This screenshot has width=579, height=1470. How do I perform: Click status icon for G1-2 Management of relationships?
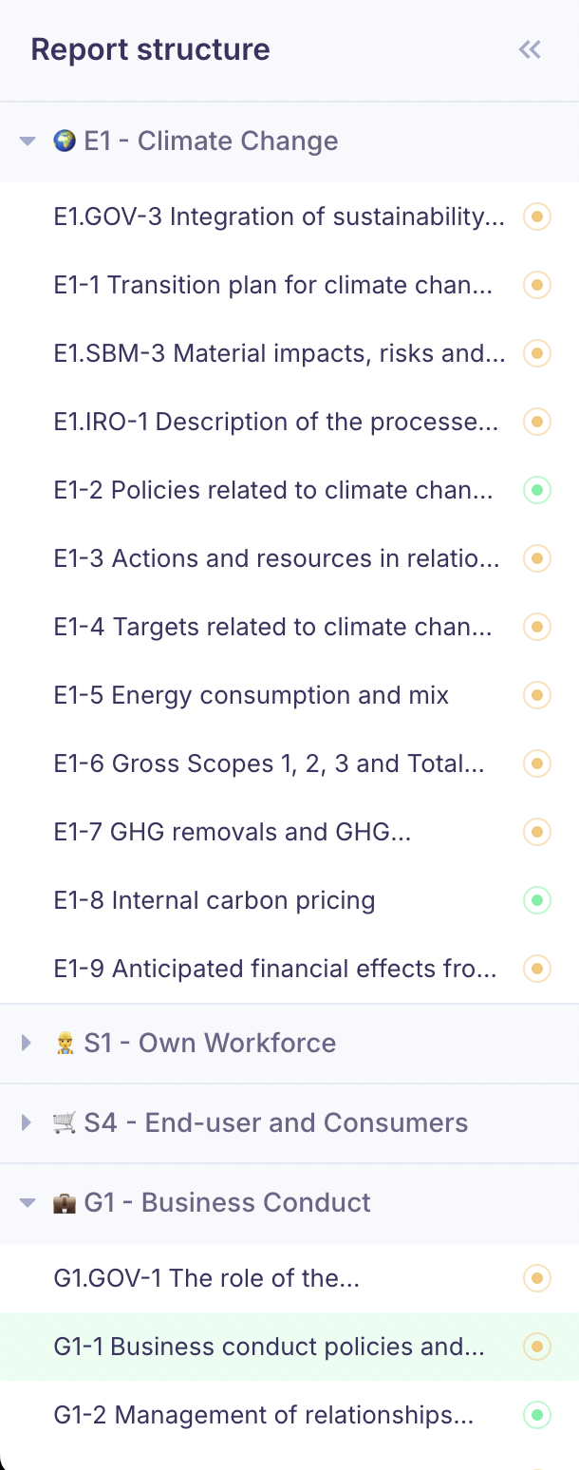(x=537, y=1415)
